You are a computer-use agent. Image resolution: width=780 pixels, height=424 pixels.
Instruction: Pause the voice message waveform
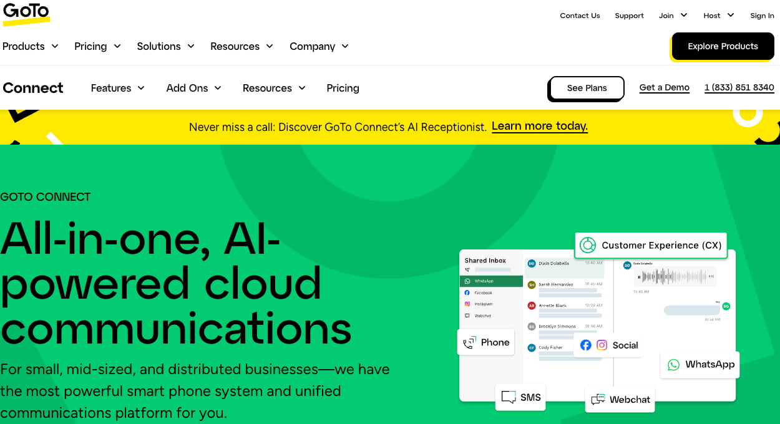[x=638, y=276]
